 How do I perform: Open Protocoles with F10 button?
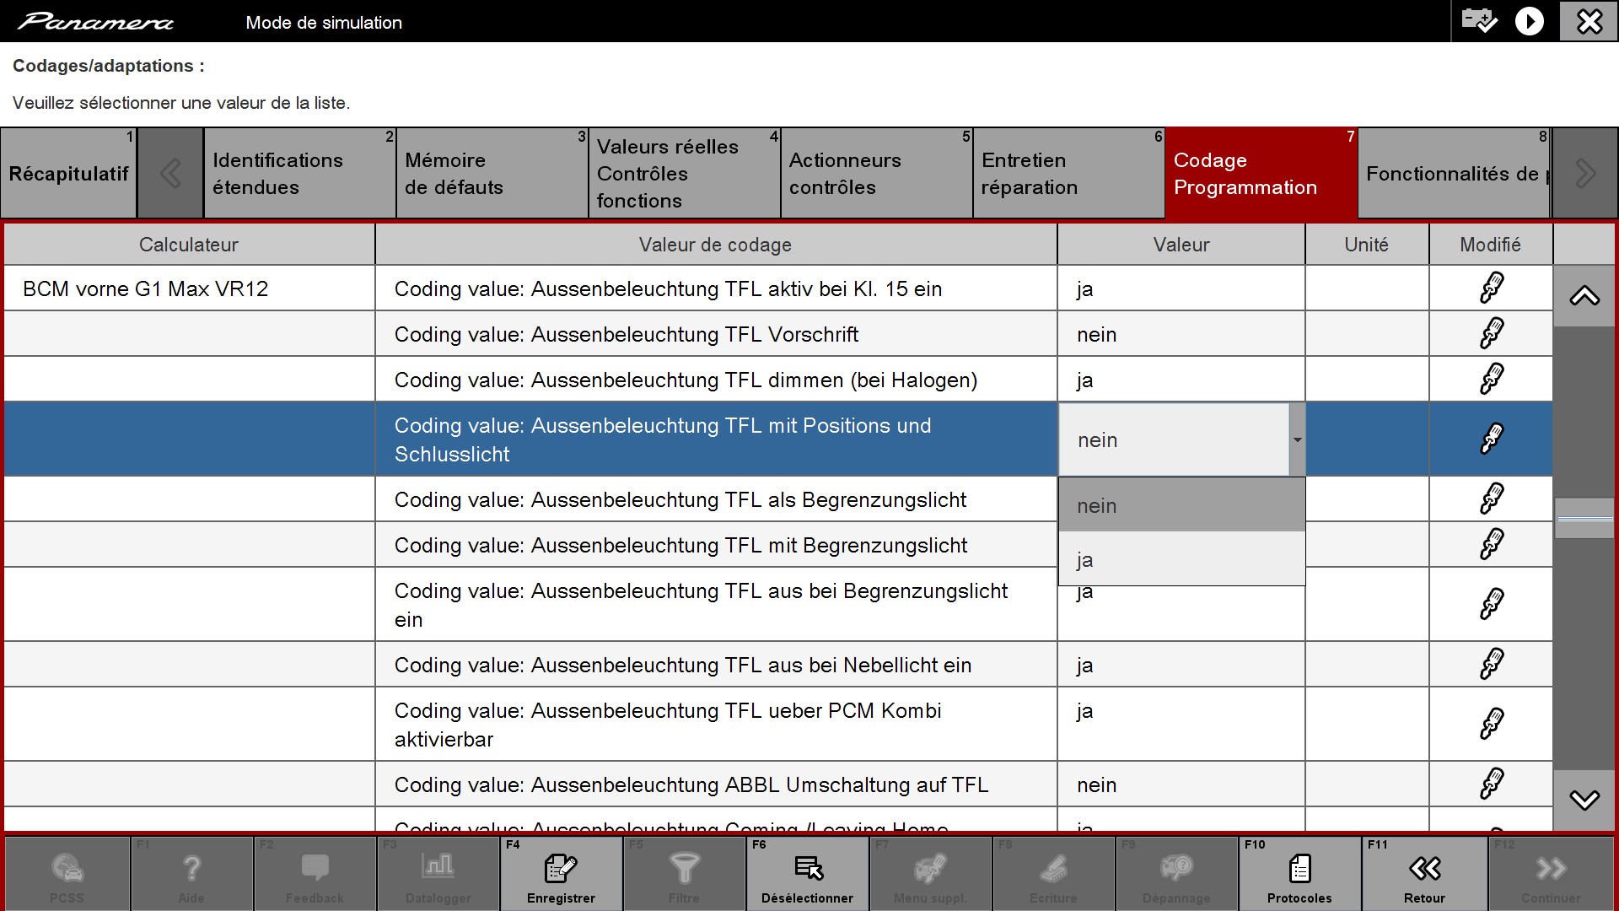point(1299,873)
